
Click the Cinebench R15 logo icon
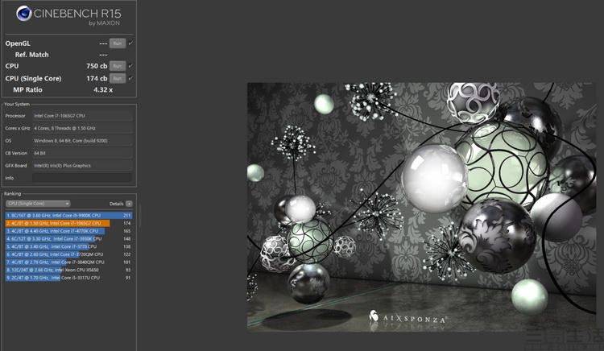(x=24, y=14)
